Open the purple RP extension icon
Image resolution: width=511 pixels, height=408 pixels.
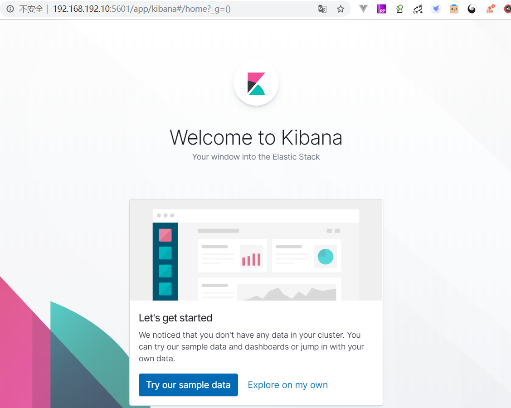coord(381,9)
